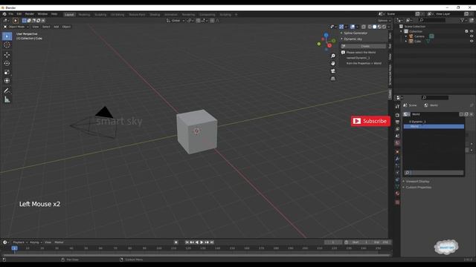Open the Global transform orientation dropdown

pos(176,21)
